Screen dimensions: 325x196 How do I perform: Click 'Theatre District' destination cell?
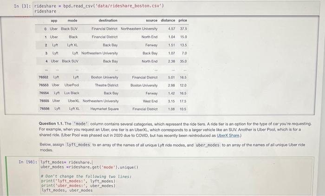(x=106, y=85)
